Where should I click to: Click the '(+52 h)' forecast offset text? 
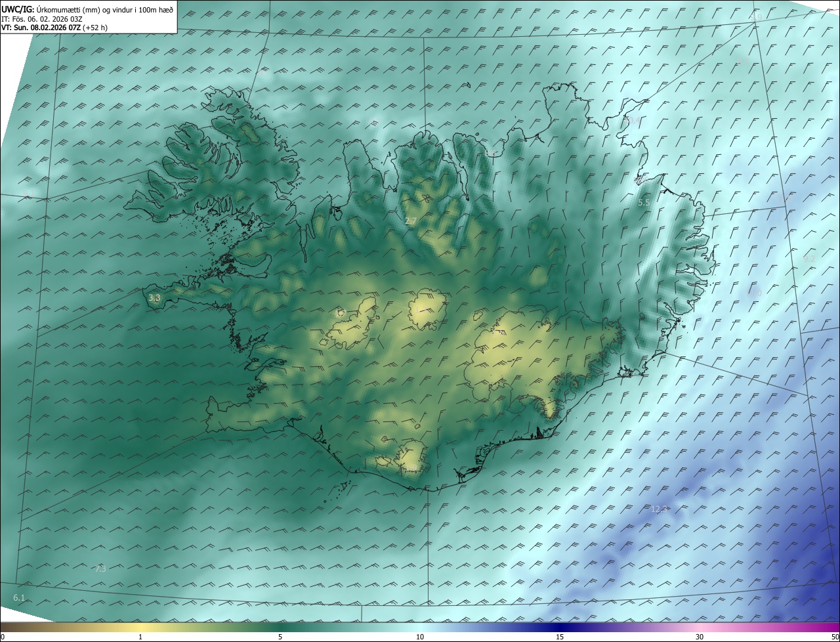[x=95, y=28]
